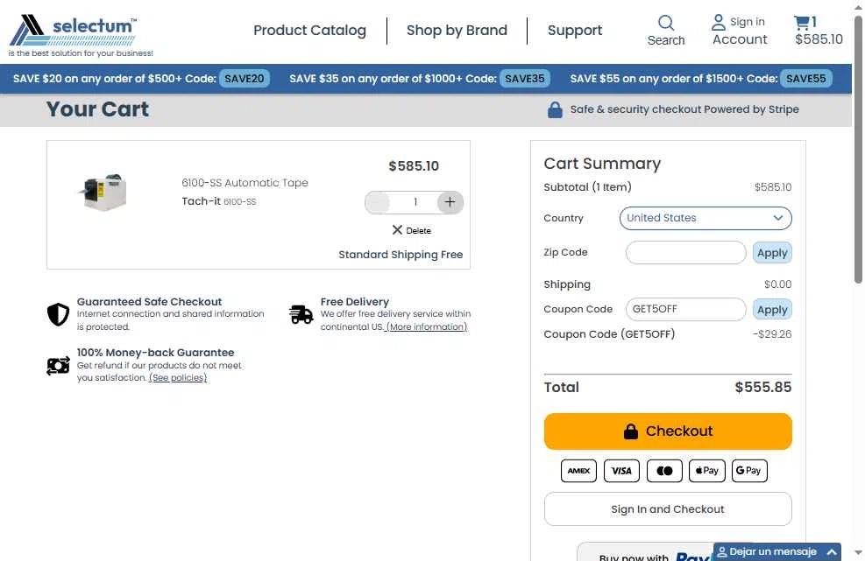Click the Total $555.85 amount
865x561 pixels.
[x=763, y=387]
